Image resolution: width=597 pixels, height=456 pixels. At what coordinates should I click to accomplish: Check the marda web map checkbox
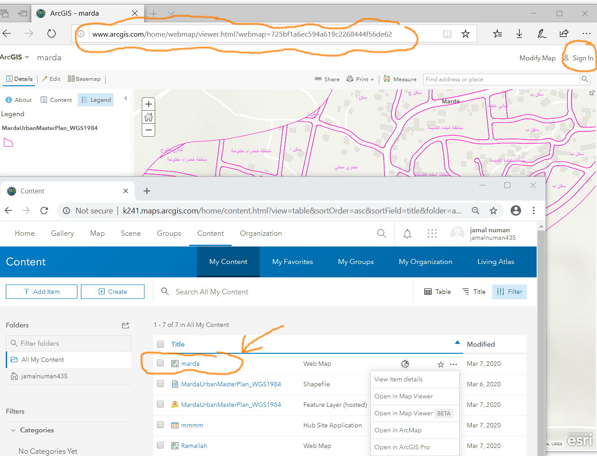point(161,364)
